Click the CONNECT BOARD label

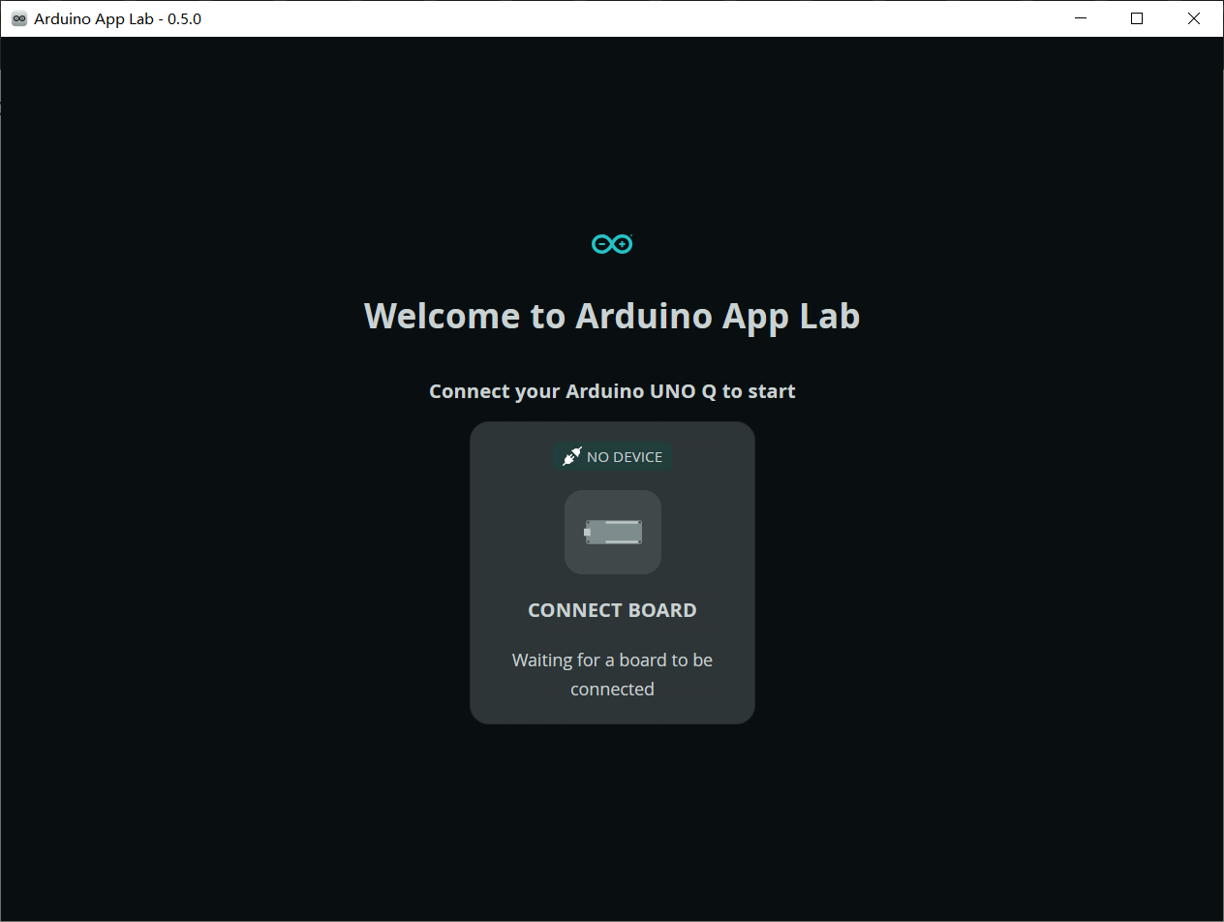[612, 610]
